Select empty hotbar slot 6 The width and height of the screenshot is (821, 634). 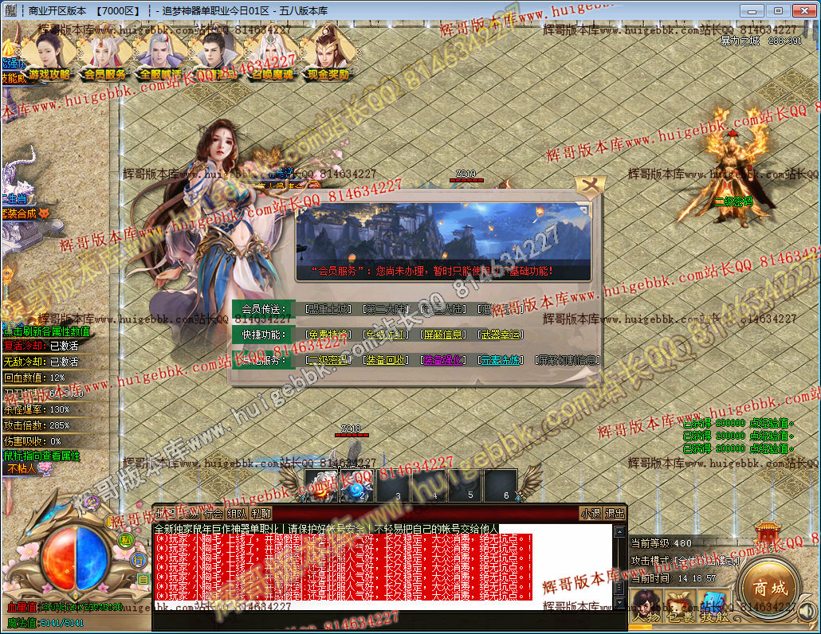[x=500, y=486]
